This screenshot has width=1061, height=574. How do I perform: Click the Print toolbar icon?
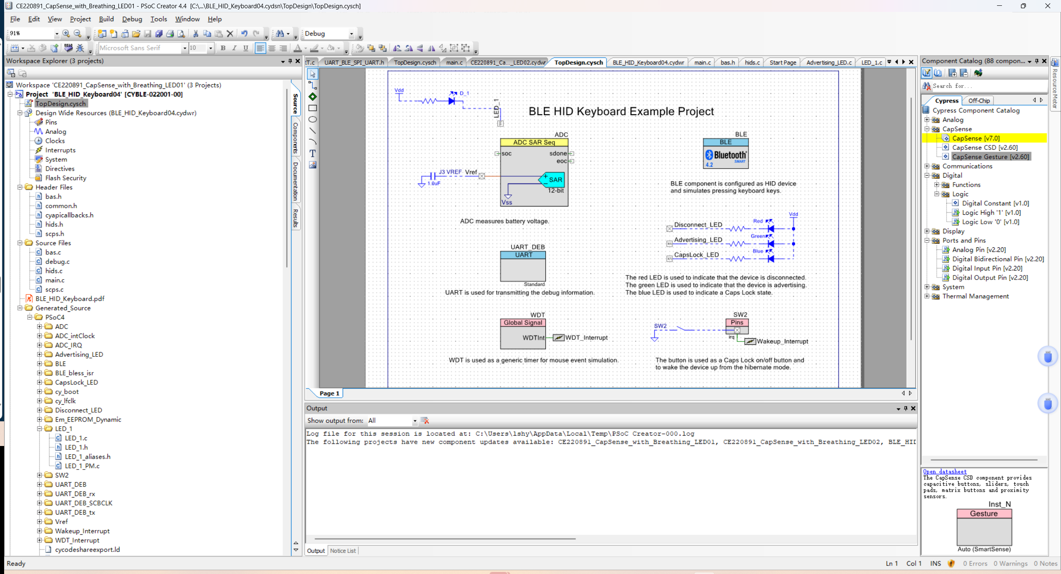pyautogui.click(x=170, y=33)
